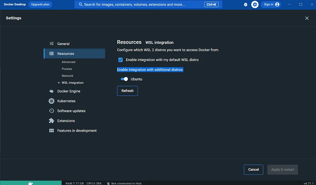
Task: Open Proxies sub-item
Action: click(67, 69)
